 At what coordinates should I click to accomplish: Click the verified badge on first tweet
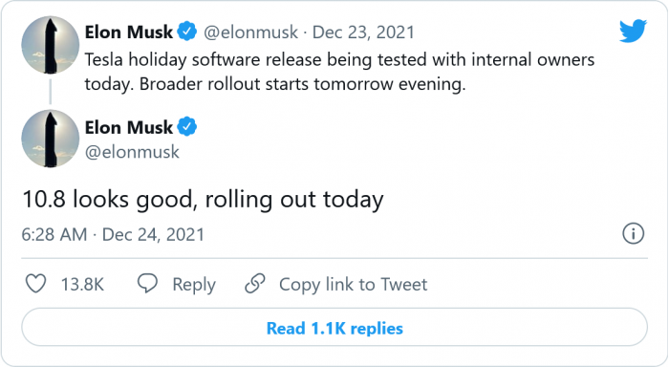click(x=187, y=32)
